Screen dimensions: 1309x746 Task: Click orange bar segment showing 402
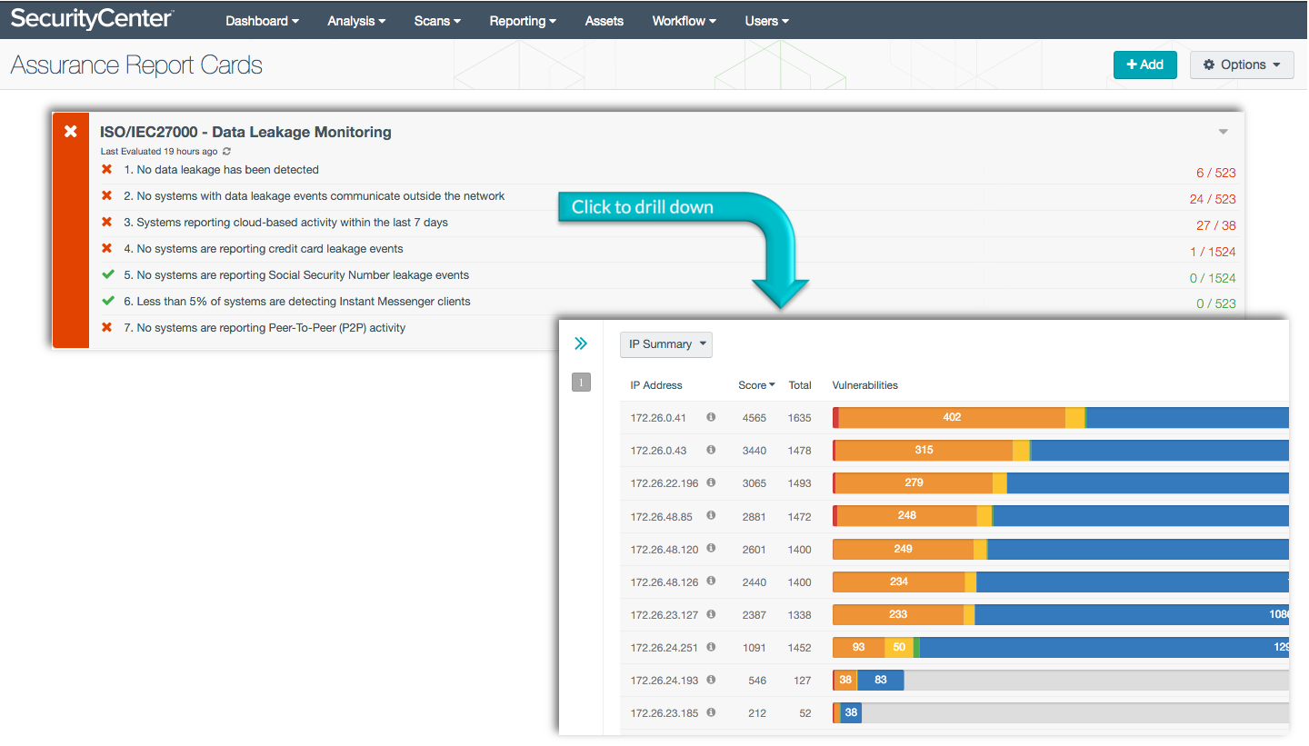pos(952,418)
